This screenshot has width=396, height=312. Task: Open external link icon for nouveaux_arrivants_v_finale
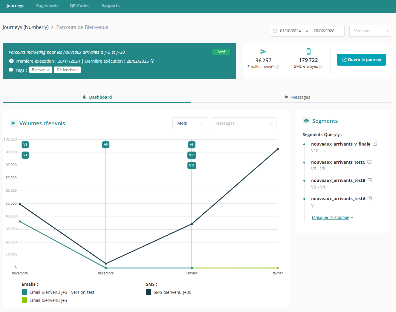[x=374, y=144]
